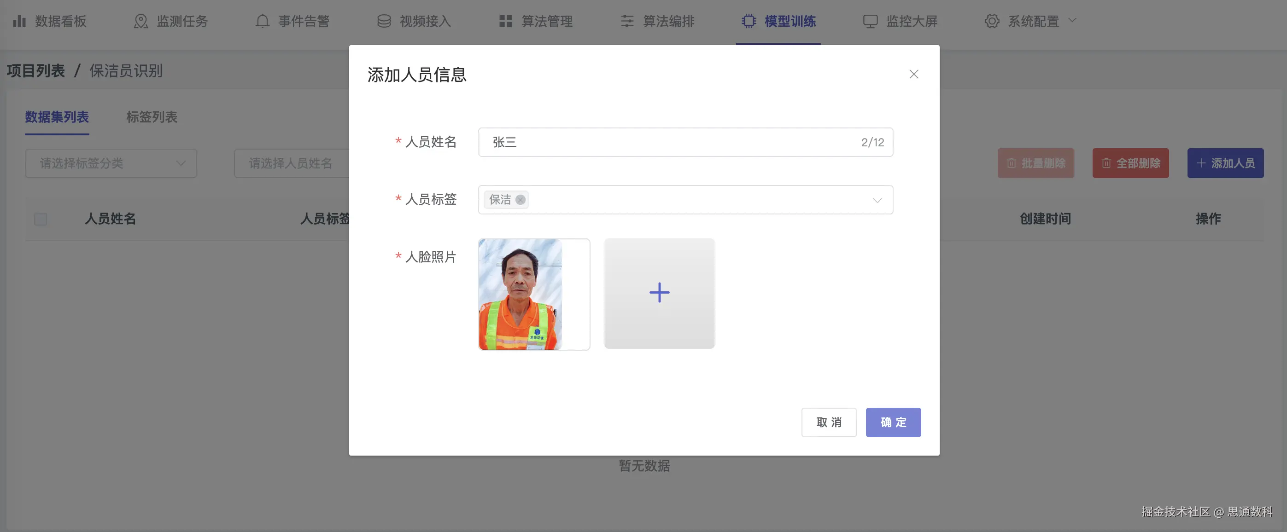The image size is (1287, 532).
Task: Switch to the 标签列表 tab
Action: click(x=152, y=117)
